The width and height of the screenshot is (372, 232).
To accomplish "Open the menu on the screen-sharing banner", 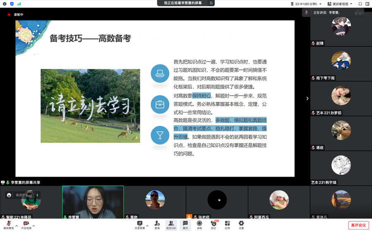I will point(211,3).
